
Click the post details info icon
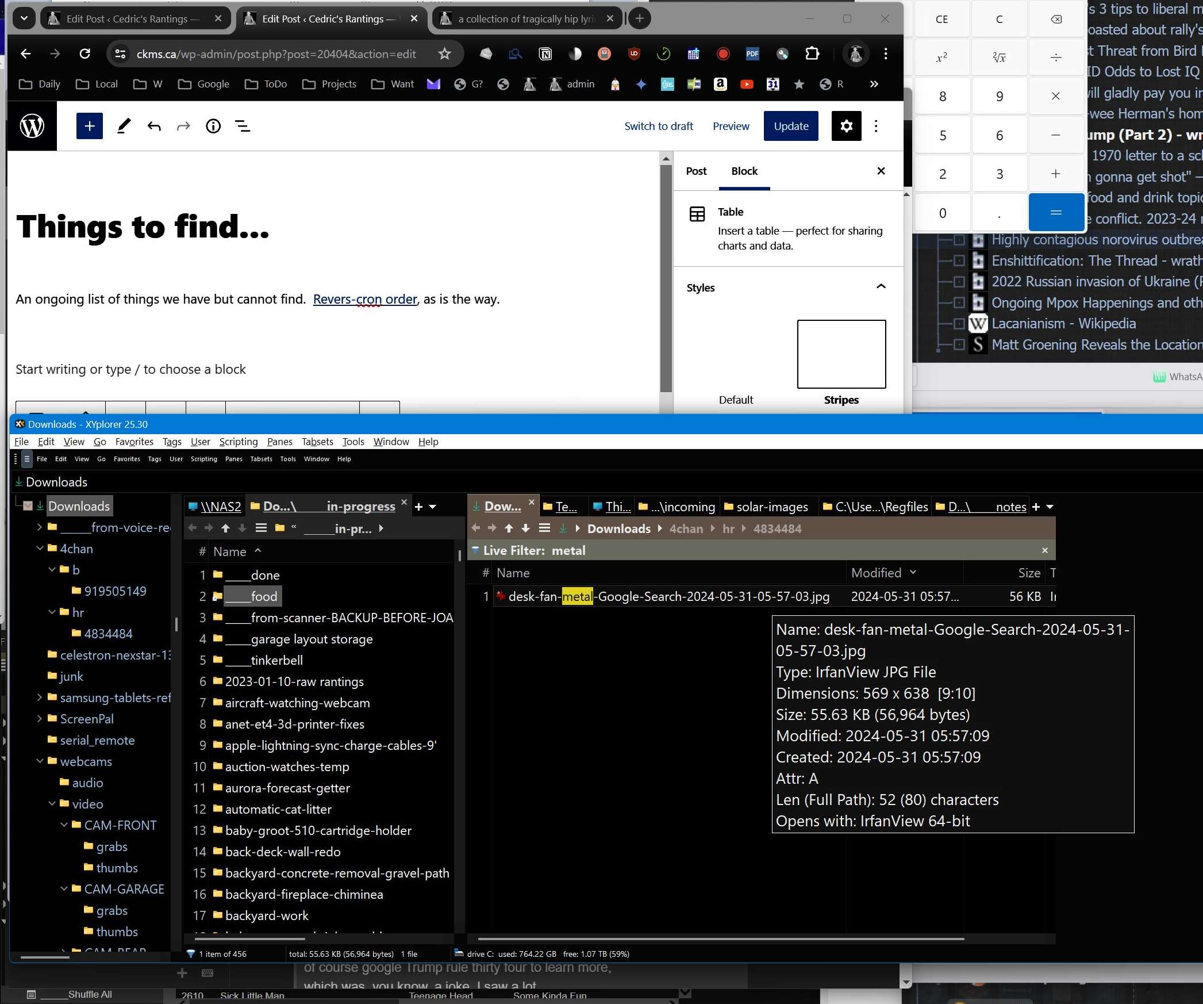coord(213,126)
